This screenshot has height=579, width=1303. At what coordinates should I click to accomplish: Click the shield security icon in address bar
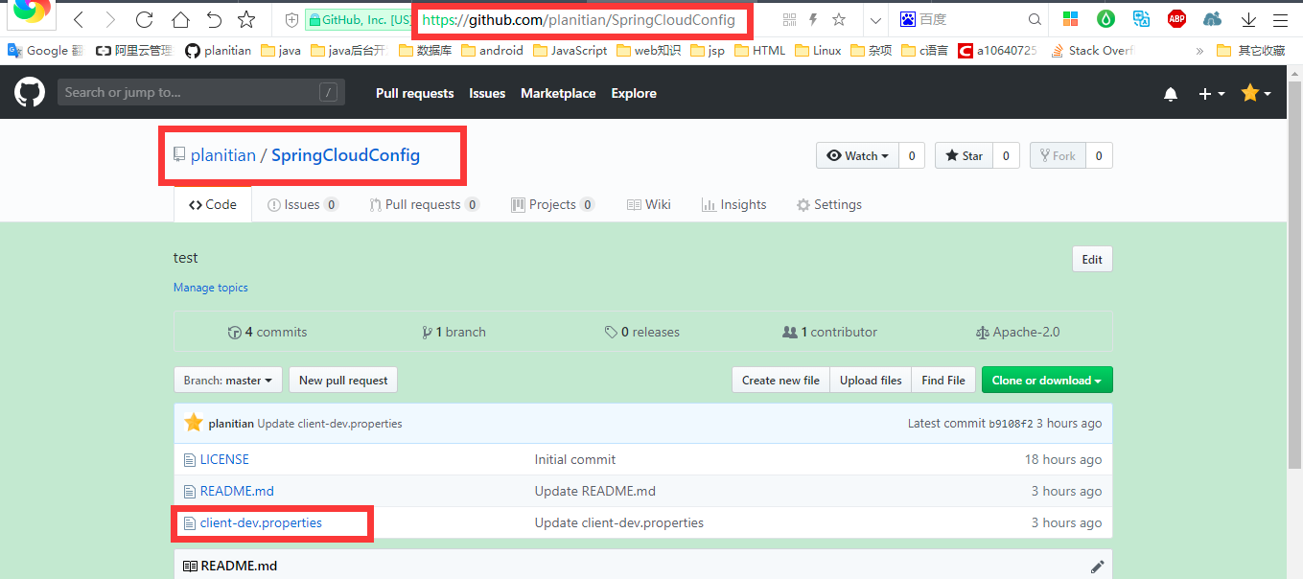(291, 19)
